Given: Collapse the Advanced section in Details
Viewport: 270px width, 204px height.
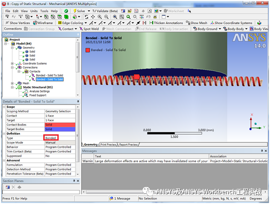Looking at the screenshot, I should click(4, 160).
